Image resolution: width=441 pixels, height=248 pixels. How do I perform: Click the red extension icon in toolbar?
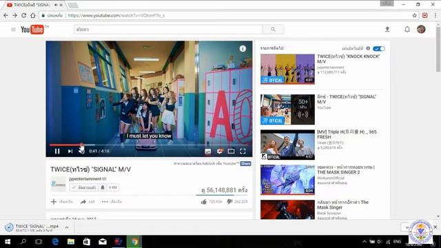pos(424,15)
